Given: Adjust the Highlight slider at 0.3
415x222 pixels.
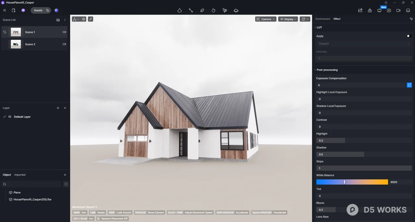Looking at the screenshot, I should click(x=364, y=141).
